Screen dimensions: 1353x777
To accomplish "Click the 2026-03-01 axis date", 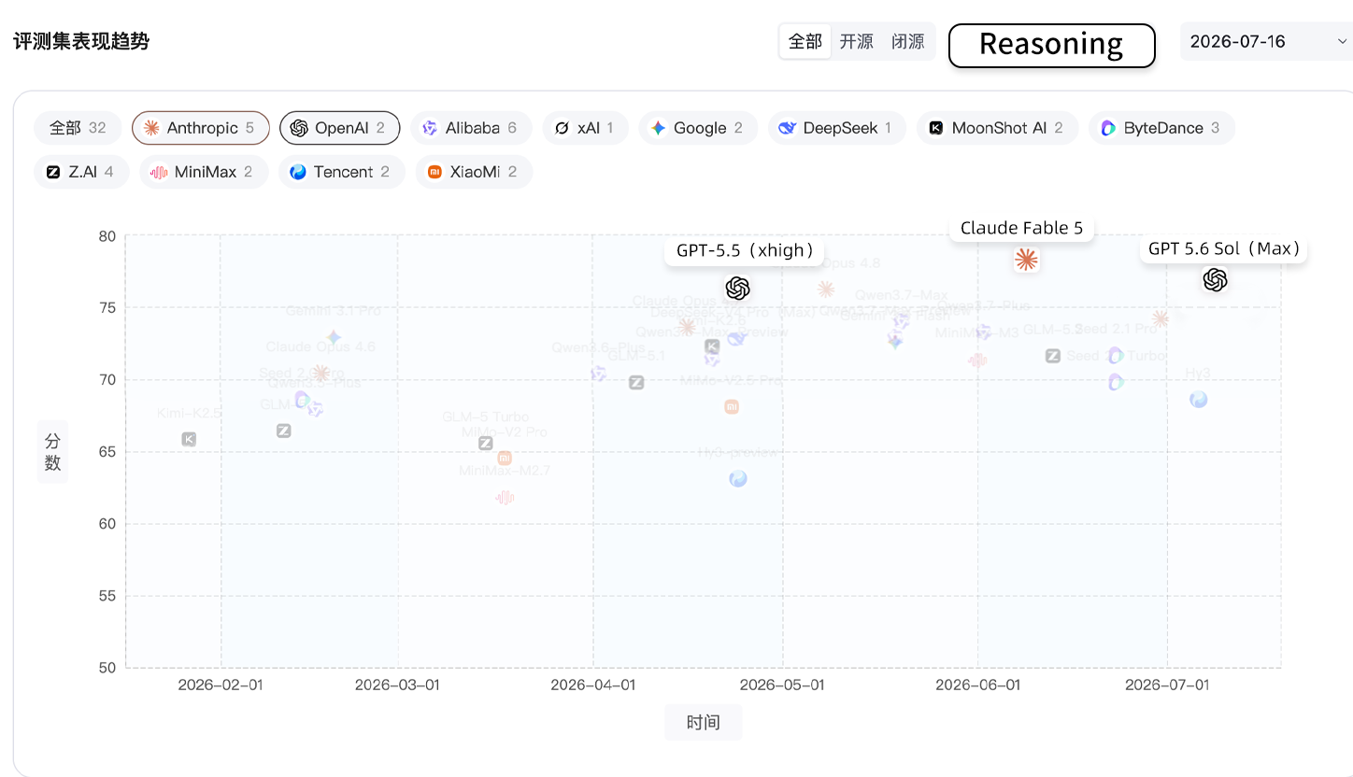I will (397, 685).
